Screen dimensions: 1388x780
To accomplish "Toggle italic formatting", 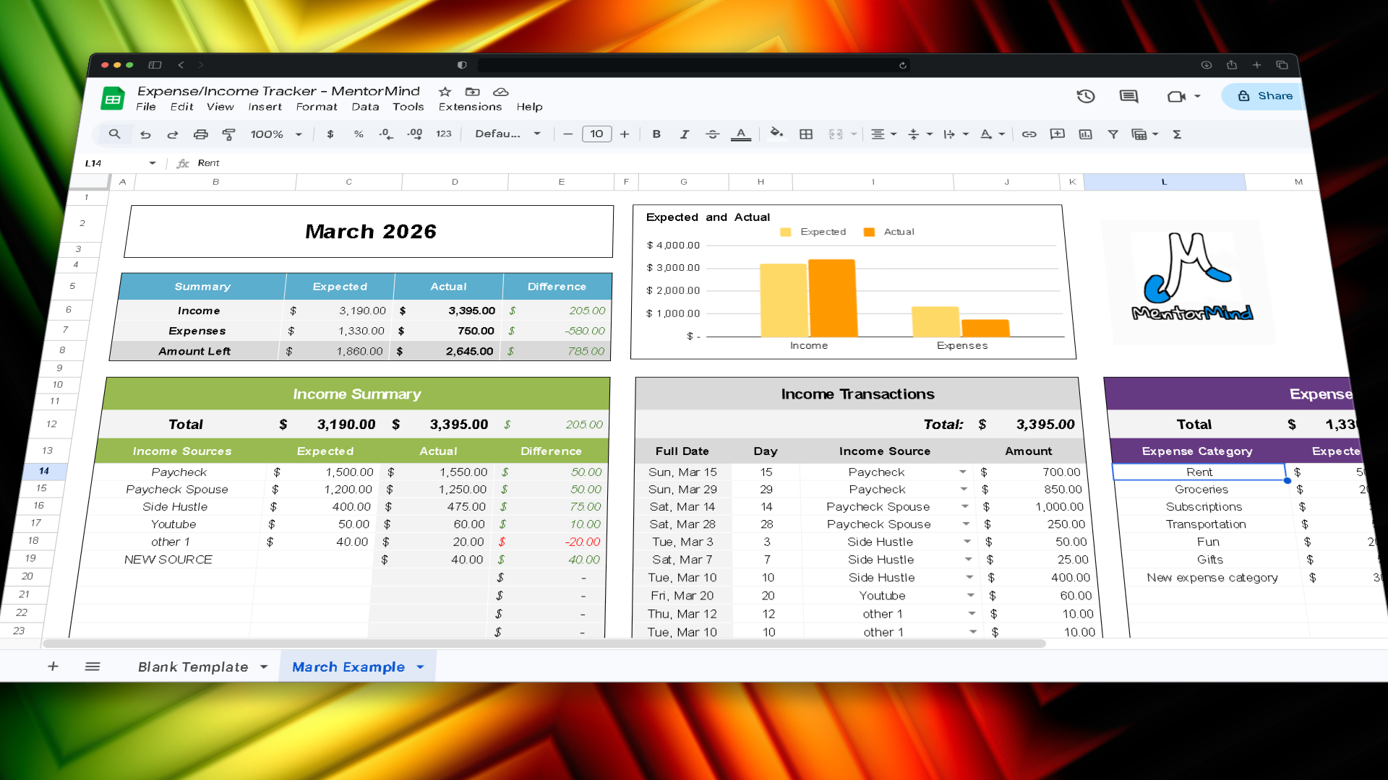I will 684,134.
